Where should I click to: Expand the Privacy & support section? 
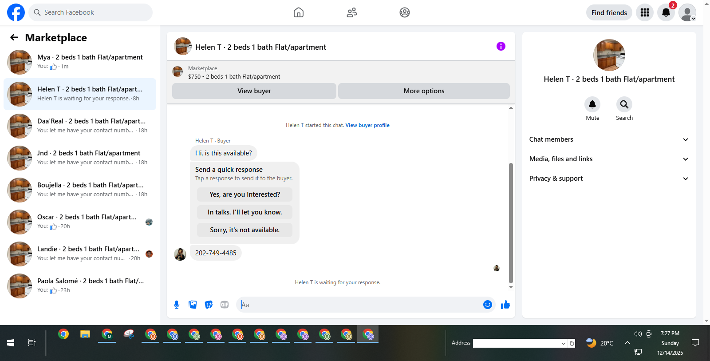coord(609,179)
